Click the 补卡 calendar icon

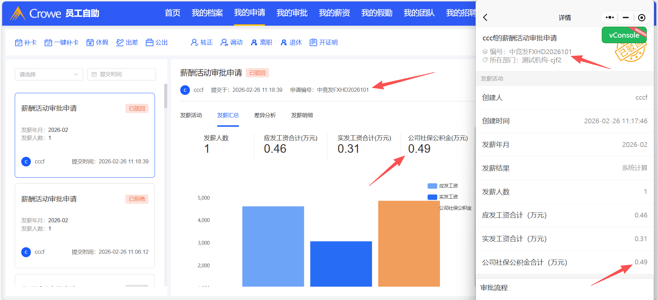tap(19, 42)
